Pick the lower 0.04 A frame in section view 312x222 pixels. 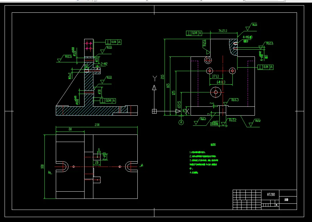(x=108, y=101)
